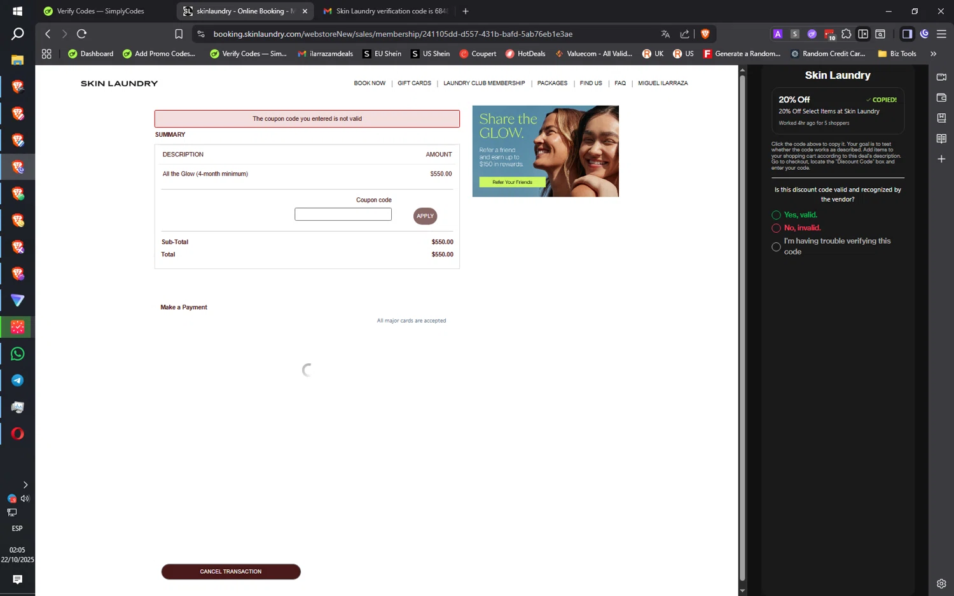Open bookmarks panel icon in sidebar
The image size is (954, 596).
[941, 118]
